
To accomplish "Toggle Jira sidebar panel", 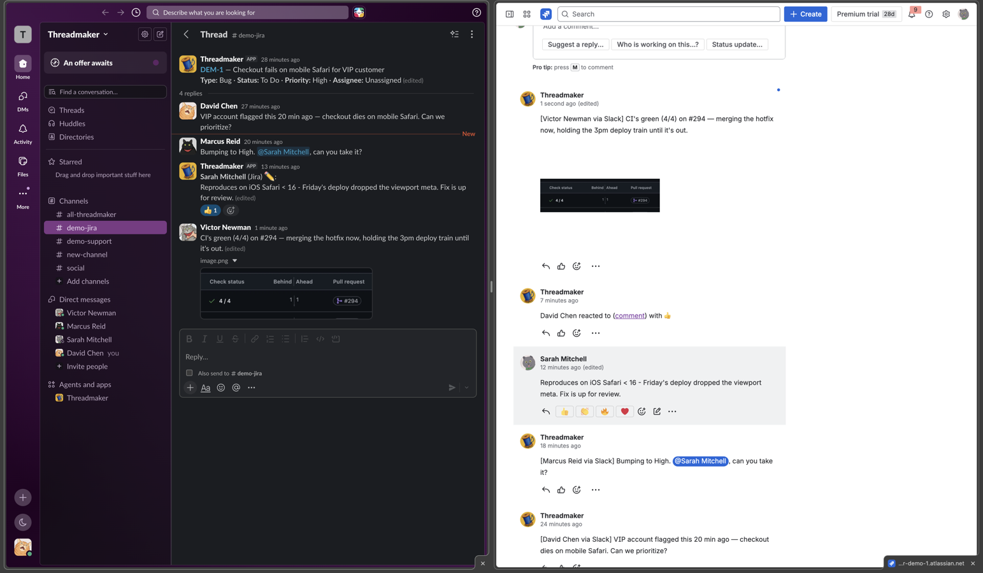I will click(510, 14).
